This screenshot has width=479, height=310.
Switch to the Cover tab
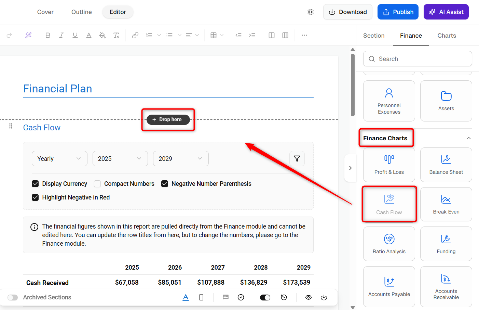pyautogui.click(x=45, y=12)
